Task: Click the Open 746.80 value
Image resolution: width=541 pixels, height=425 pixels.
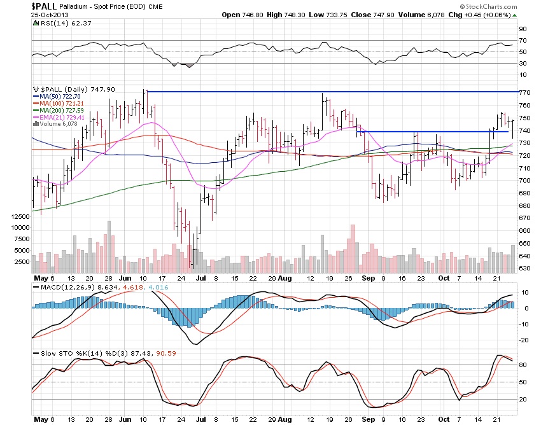Action: (242, 15)
